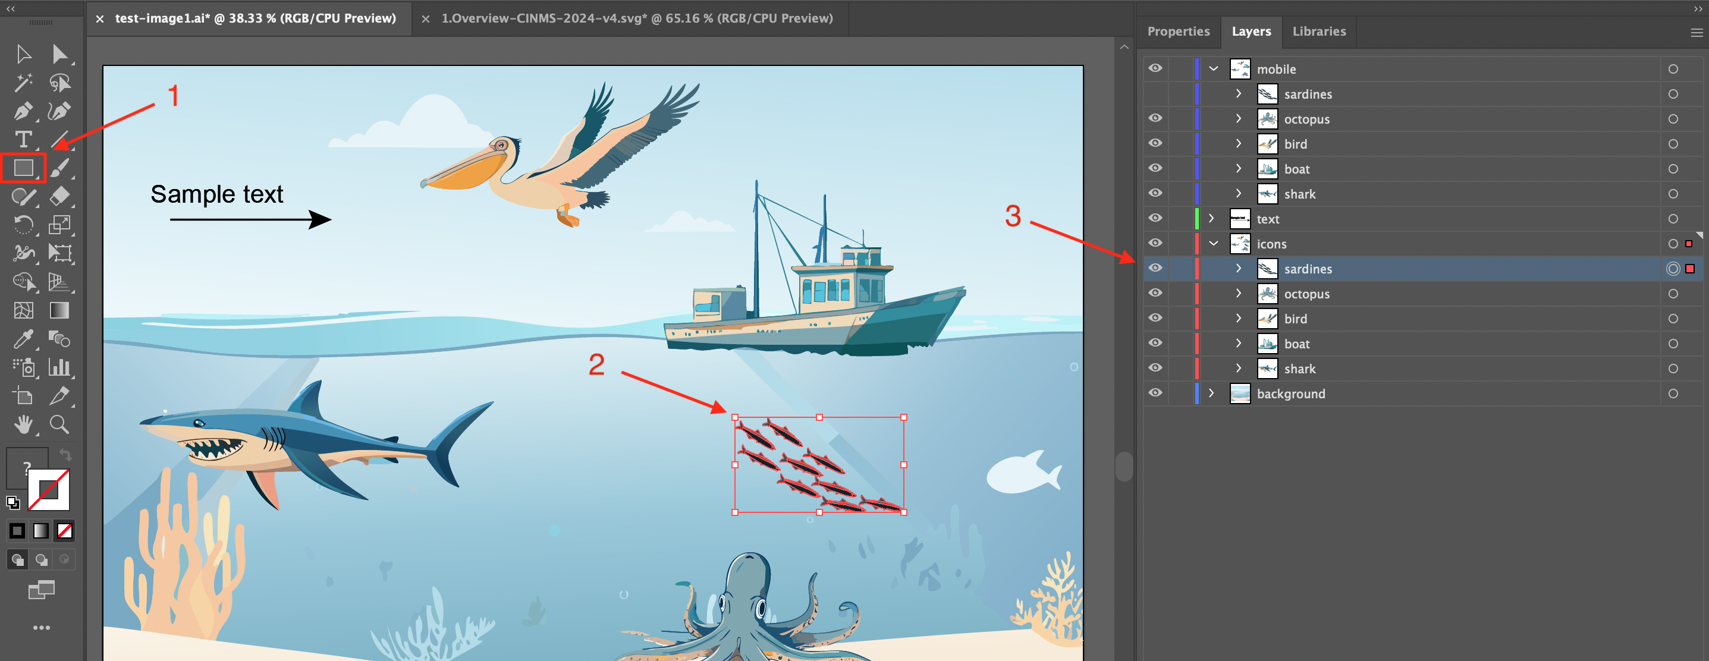The width and height of the screenshot is (1709, 661).
Task: Choose the Rotate tool
Action: (23, 225)
